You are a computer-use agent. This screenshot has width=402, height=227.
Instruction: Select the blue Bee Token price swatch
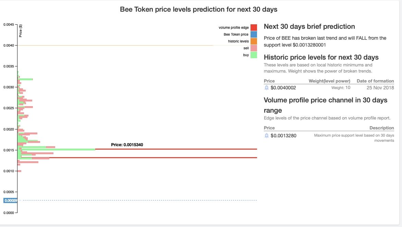(254, 34)
